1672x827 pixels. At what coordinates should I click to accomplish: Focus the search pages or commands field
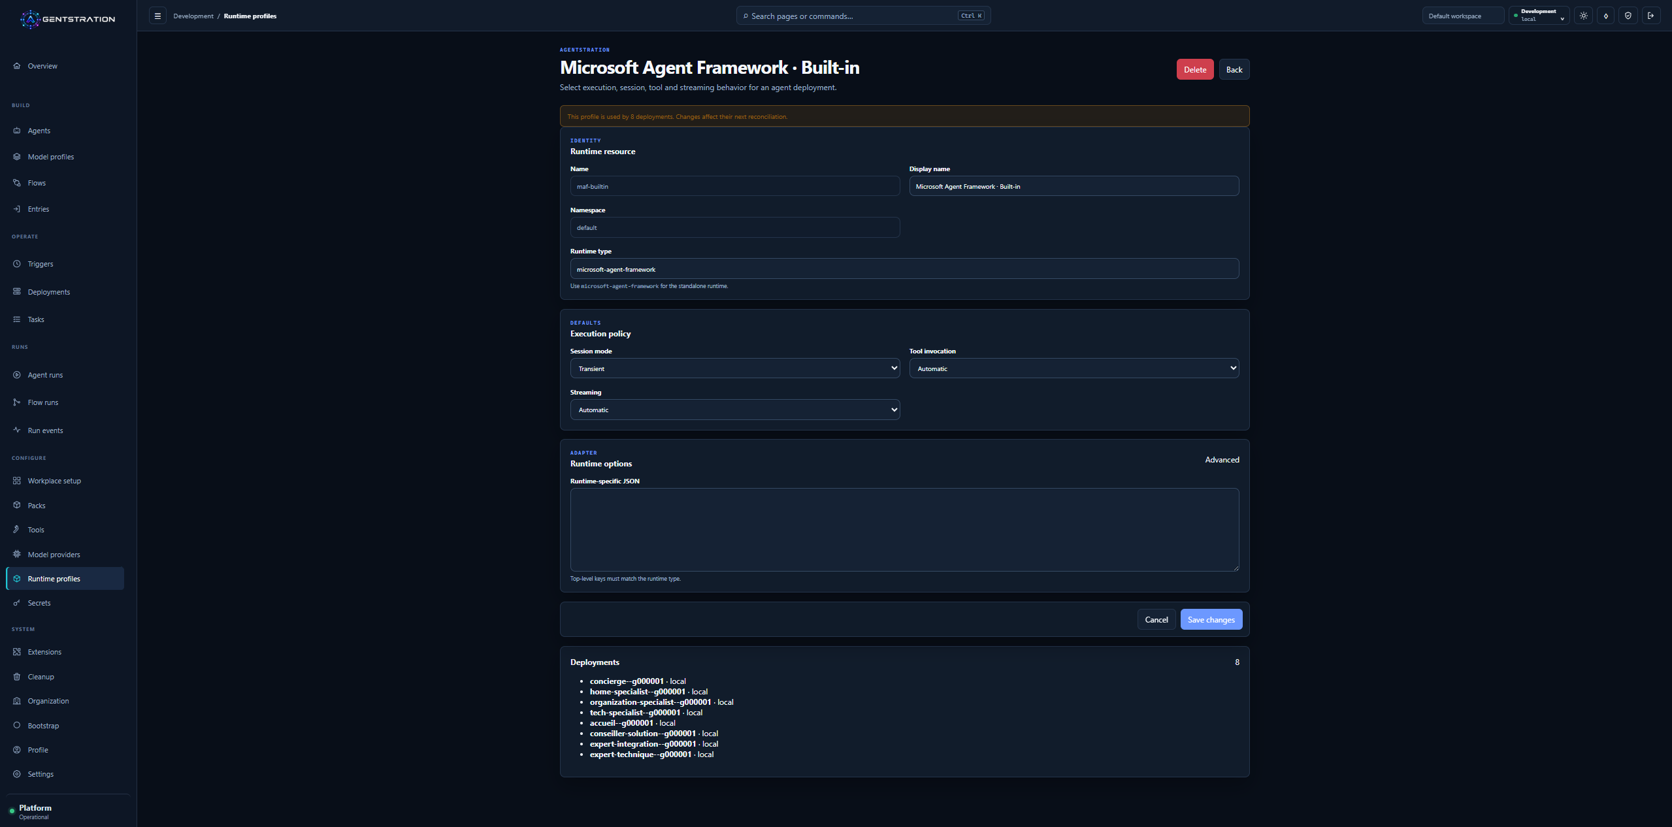[x=863, y=16]
